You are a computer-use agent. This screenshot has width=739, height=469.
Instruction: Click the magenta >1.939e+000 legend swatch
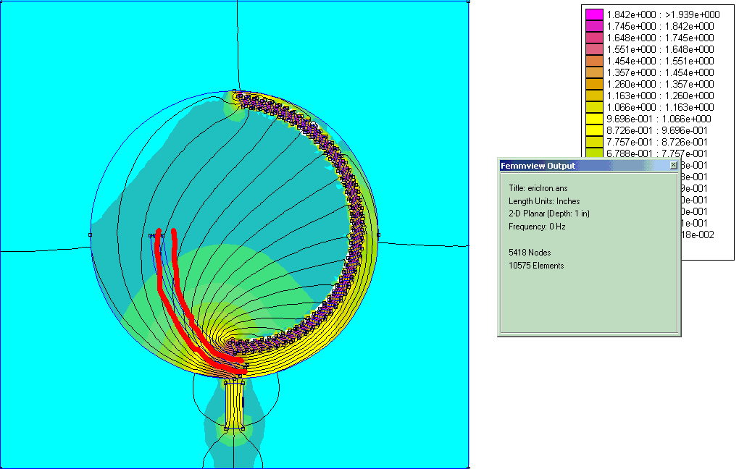pyautogui.click(x=594, y=14)
